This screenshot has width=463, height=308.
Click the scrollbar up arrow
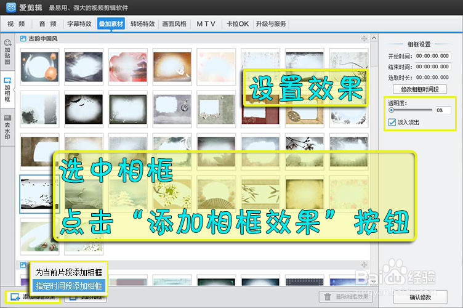click(x=374, y=38)
